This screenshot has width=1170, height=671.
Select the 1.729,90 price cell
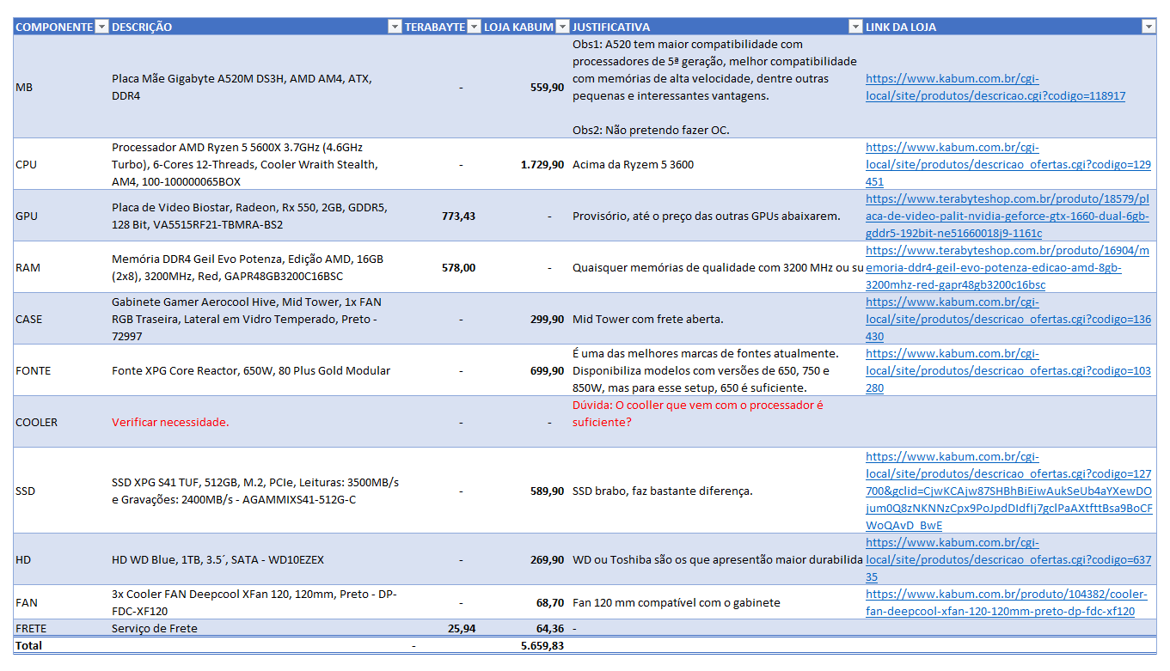point(526,164)
